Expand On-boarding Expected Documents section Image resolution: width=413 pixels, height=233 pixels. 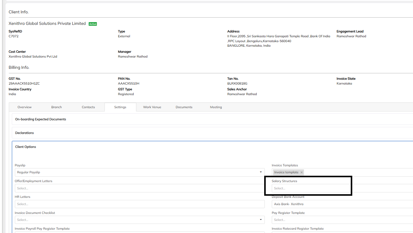tap(41, 119)
